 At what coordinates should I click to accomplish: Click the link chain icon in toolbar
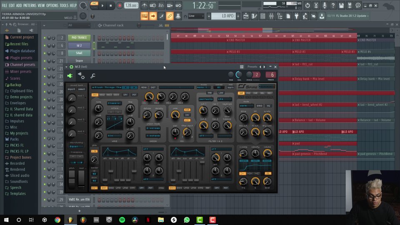170,16
